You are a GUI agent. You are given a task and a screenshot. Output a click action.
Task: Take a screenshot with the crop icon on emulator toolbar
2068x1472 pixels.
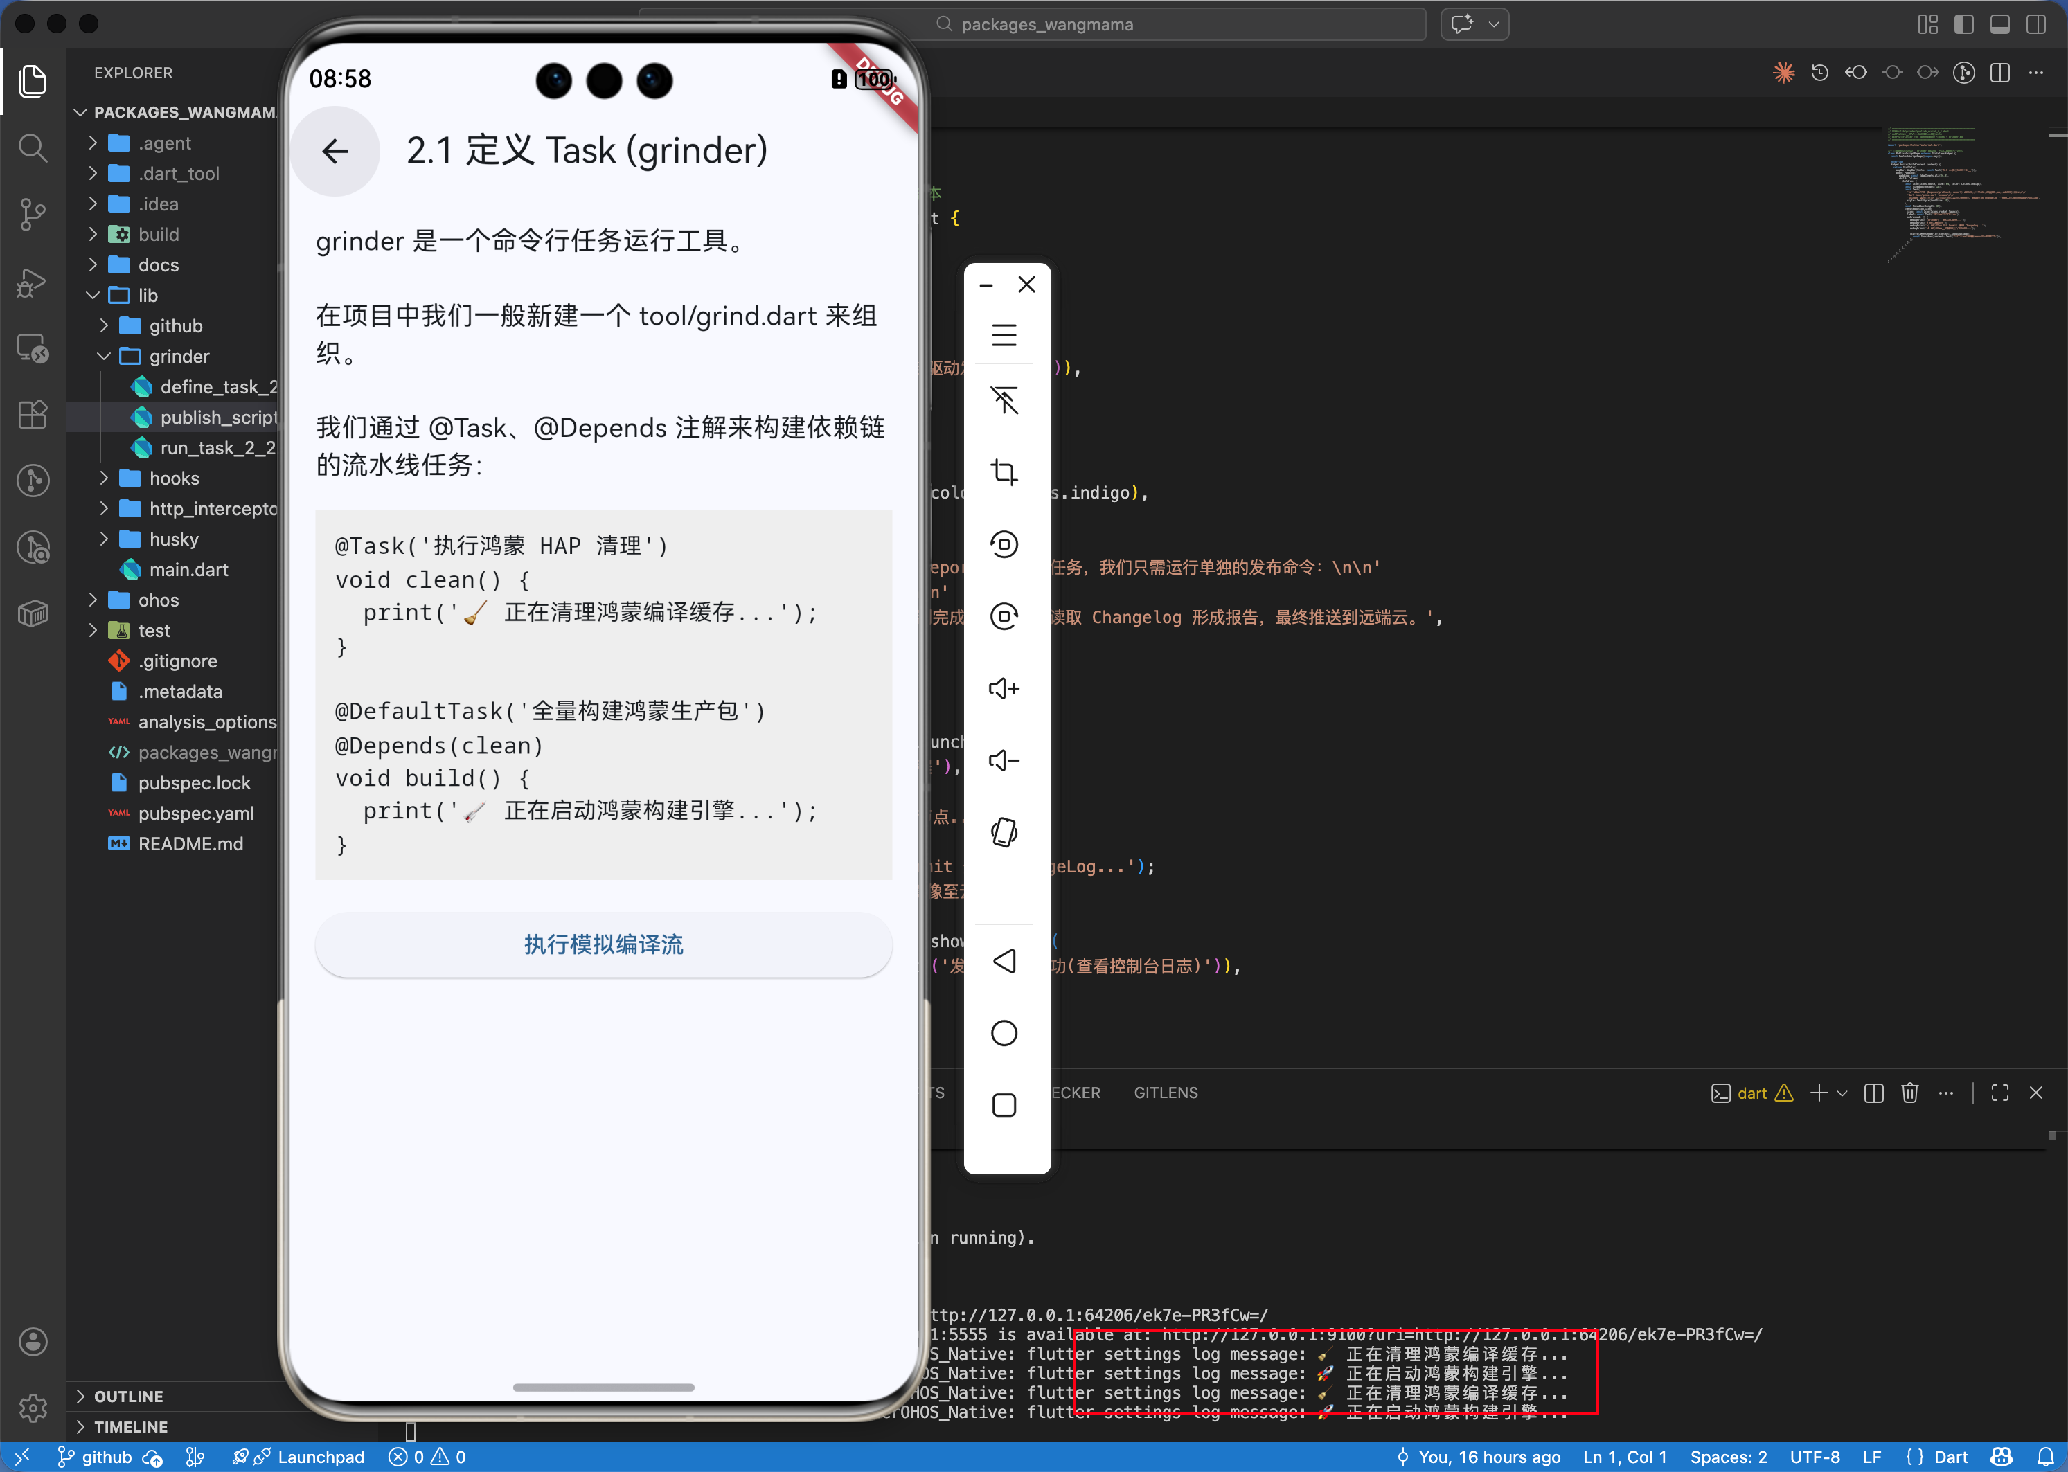[x=1004, y=472]
